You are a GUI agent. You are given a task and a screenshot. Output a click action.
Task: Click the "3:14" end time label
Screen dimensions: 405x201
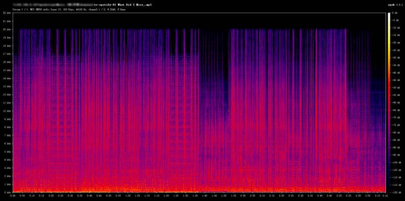point(385,195)
